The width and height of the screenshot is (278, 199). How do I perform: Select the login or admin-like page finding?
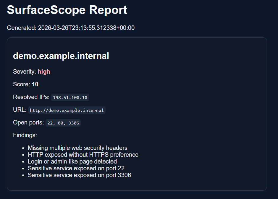72,161
